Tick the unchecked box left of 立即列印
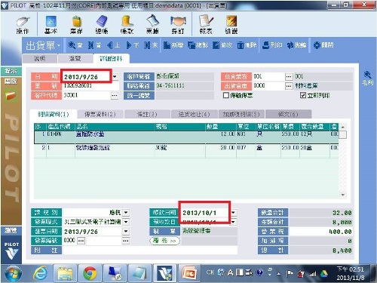Screen dimensions: 377x283 pyautogui.click(x=226, y=95)
